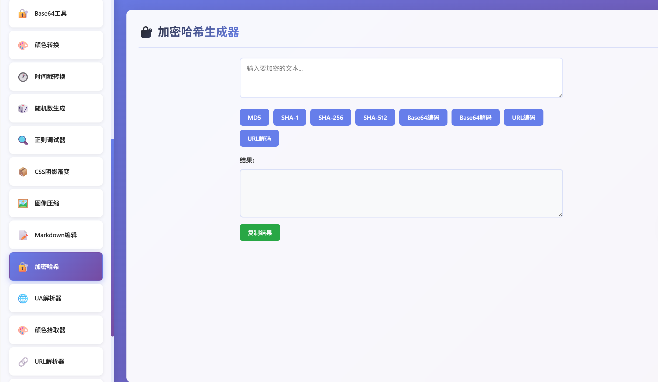
Task: Click the lock icon beside 加密哈希生成器 title
Action: point(147,32)
